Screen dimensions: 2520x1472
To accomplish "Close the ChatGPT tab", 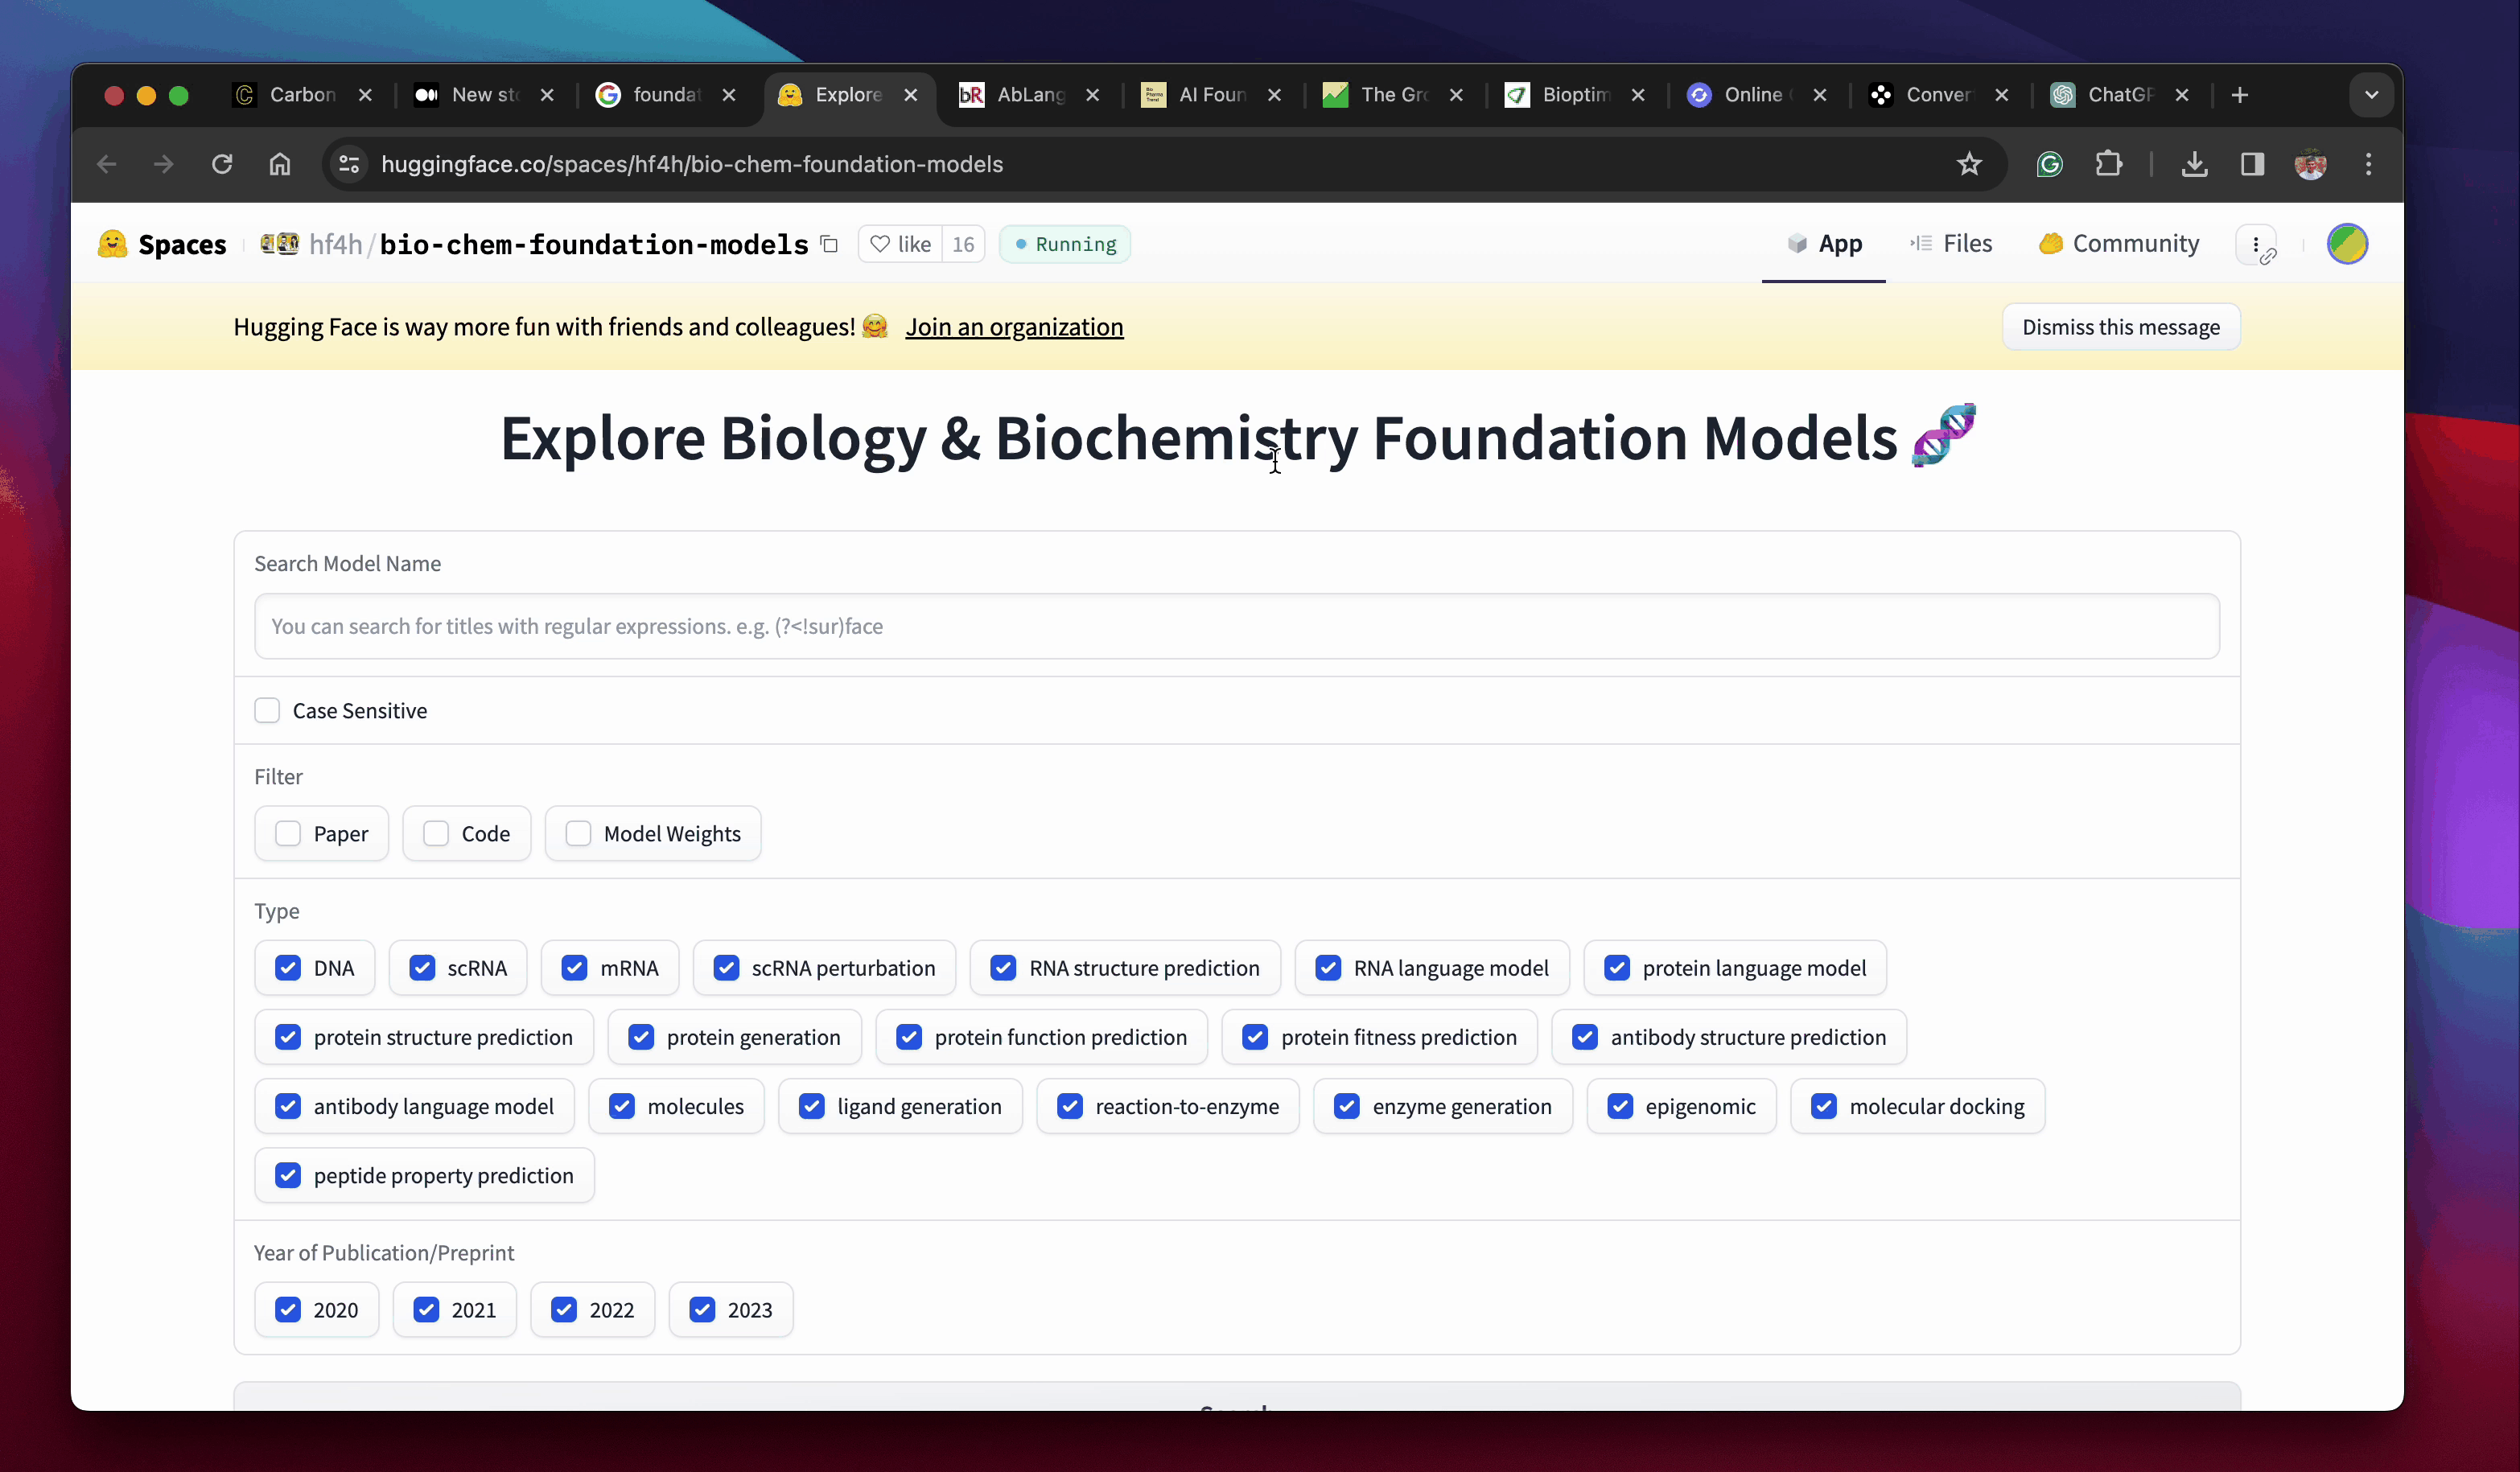I will [2182, 95].
